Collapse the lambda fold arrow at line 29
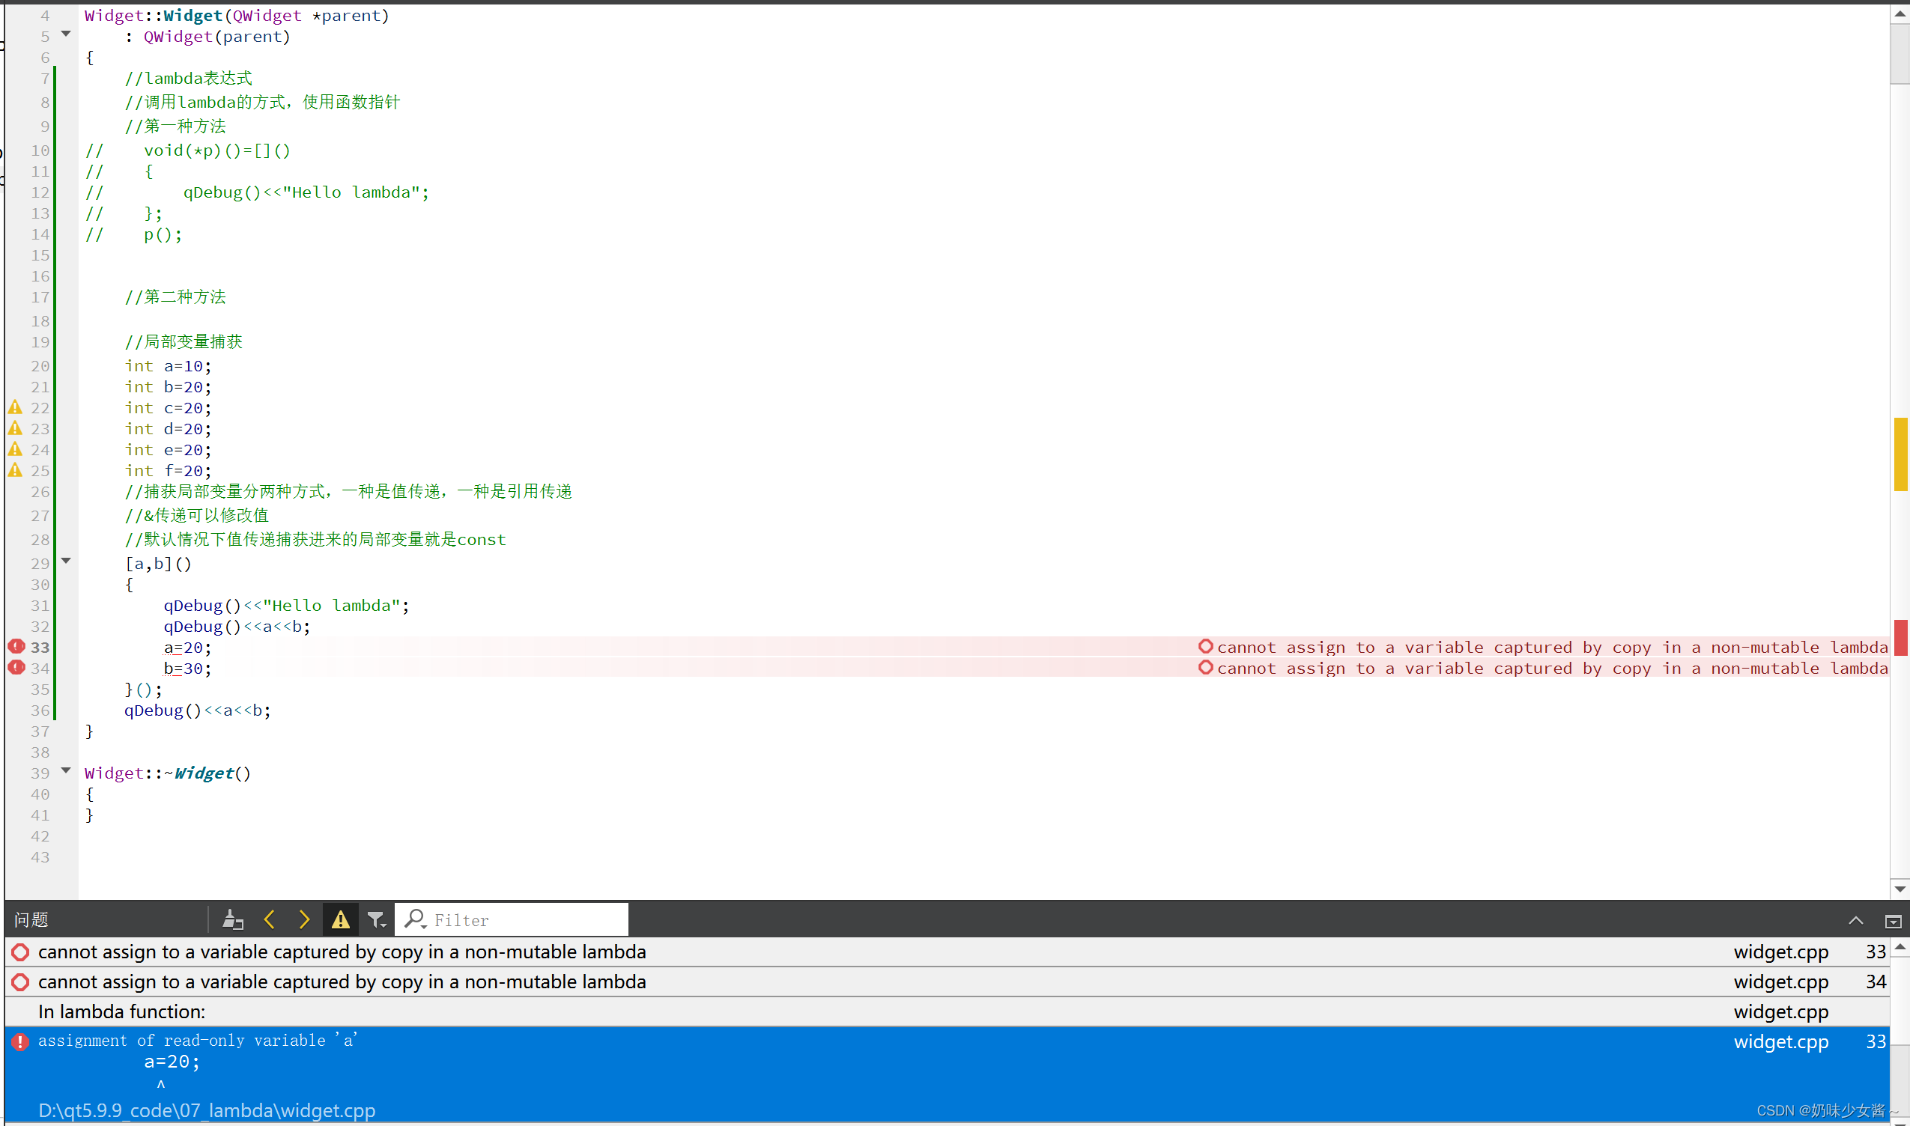1910x1126 pixels. tap(66, 561)
